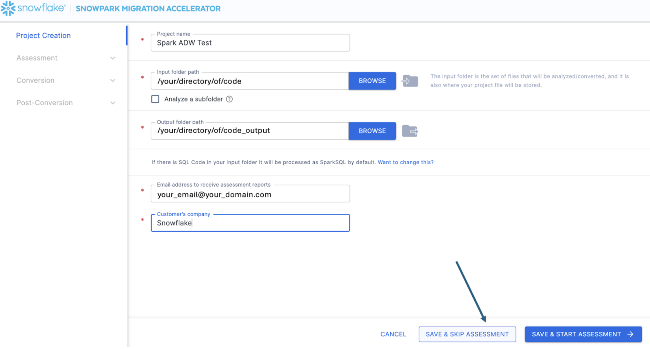
Task: Enable the Analyze a subfolder checkbox
Action: click(155, 99)
